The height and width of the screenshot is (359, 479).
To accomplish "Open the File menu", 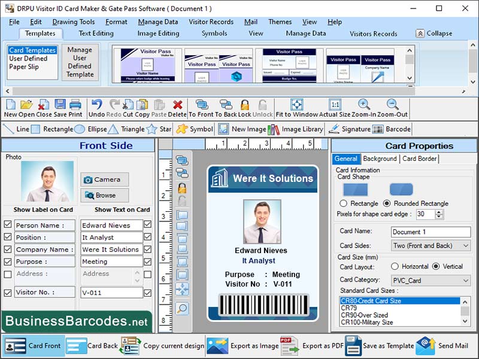I will pyautogui.click(x=14, y=22).
